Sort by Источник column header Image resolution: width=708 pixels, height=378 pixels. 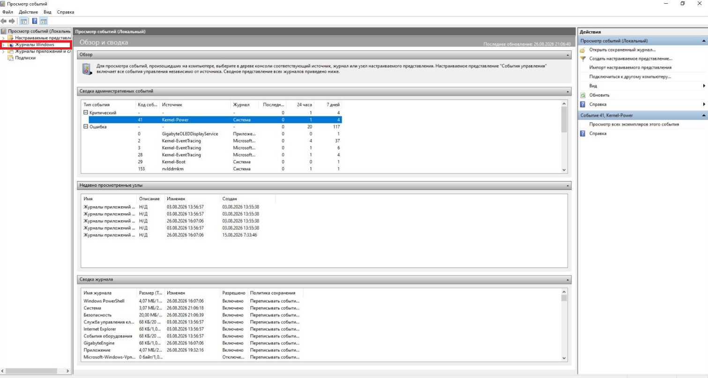click(195, 105)
